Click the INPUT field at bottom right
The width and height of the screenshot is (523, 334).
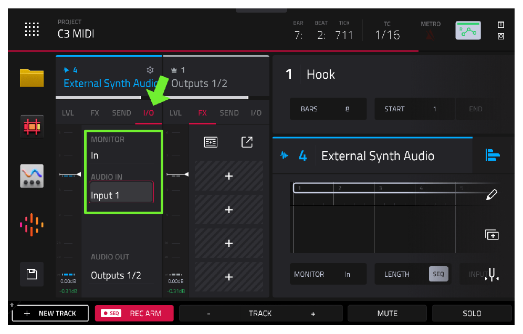478,274
